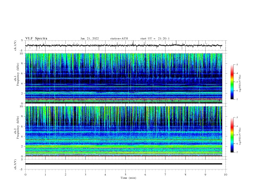Image resolution: width=254 pixels, height=196 pixels.
Task: Select the ch.2 color bar "log(PSD)(V²/Hz)" label
Action: (240, 136)
